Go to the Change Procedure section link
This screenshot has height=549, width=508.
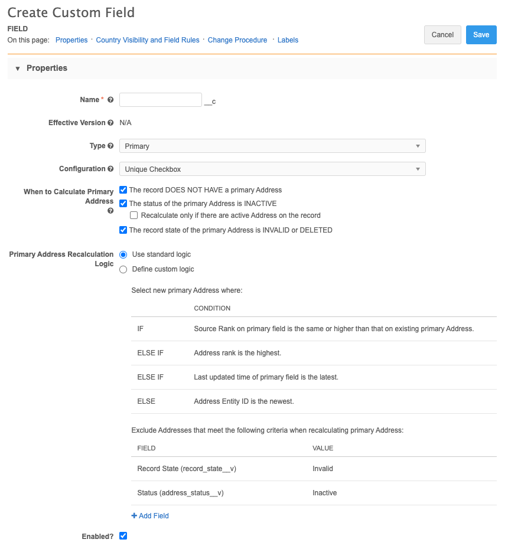(237, 40)
